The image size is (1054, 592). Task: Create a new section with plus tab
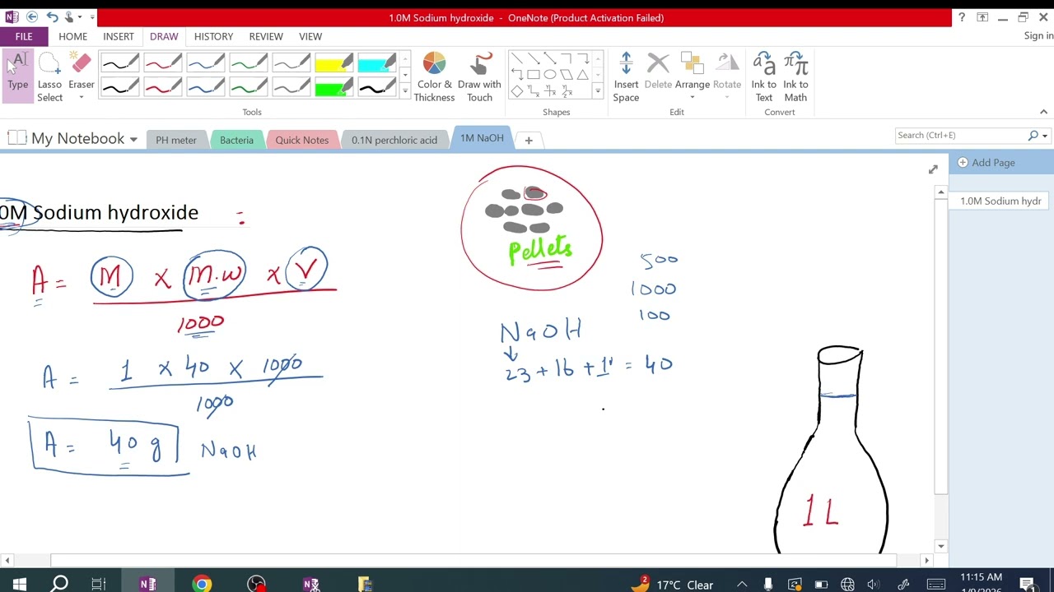tap(529, 140)
